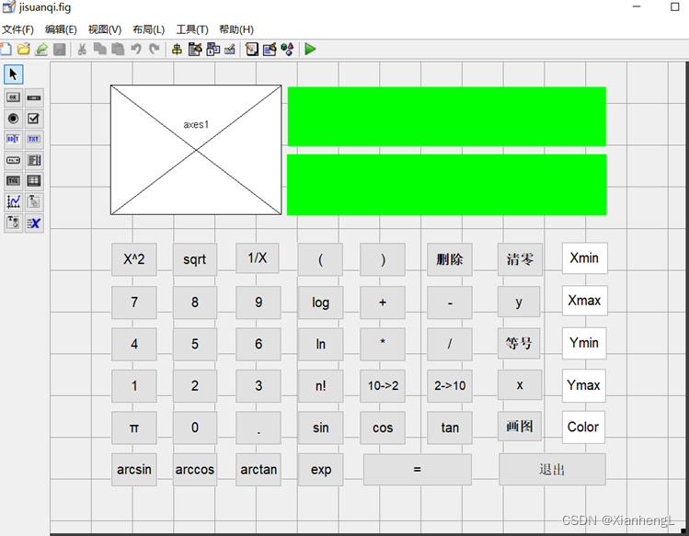689x536 pixels.
Task: Click the Ymin edit field
Action: [x=584, y=343]
